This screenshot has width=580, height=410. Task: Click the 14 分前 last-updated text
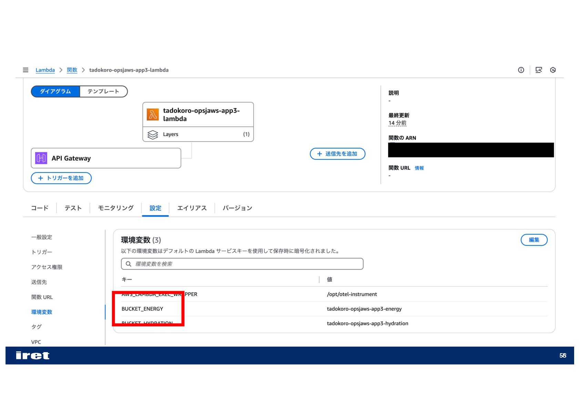(x=397, y=123)
